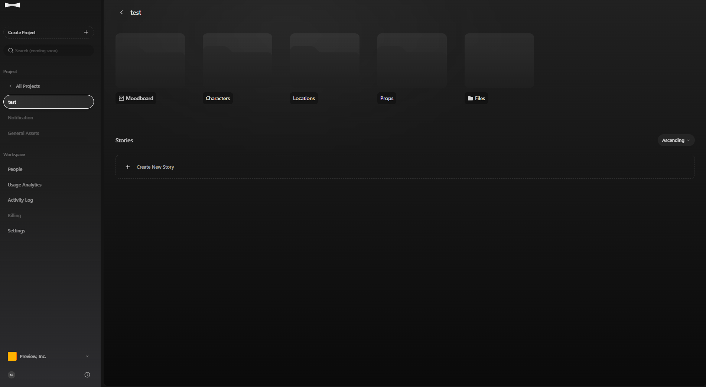Screen dimensions: 706x387
Task: Select the test project in sidebar
Action: (49, 102)
